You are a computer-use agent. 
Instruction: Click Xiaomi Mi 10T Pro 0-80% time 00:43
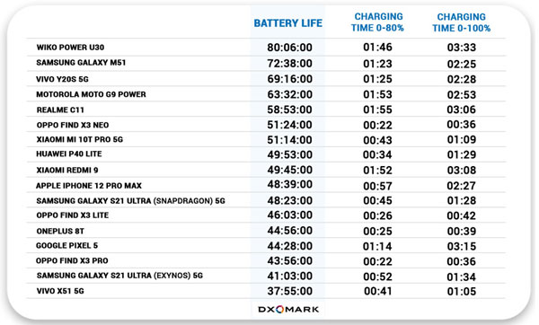coord(377,140)
